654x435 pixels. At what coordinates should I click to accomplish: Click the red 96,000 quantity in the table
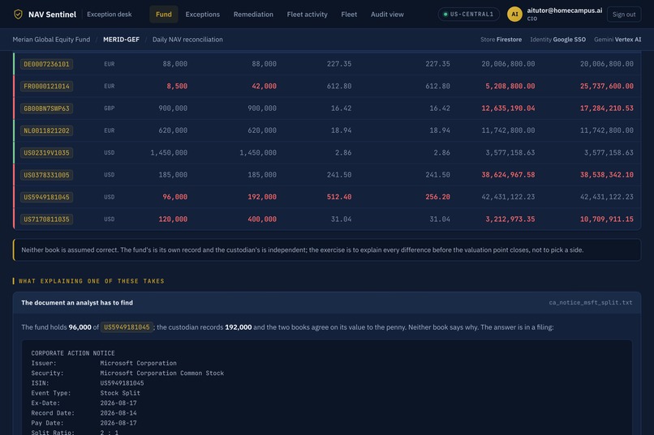click(174, 197)
